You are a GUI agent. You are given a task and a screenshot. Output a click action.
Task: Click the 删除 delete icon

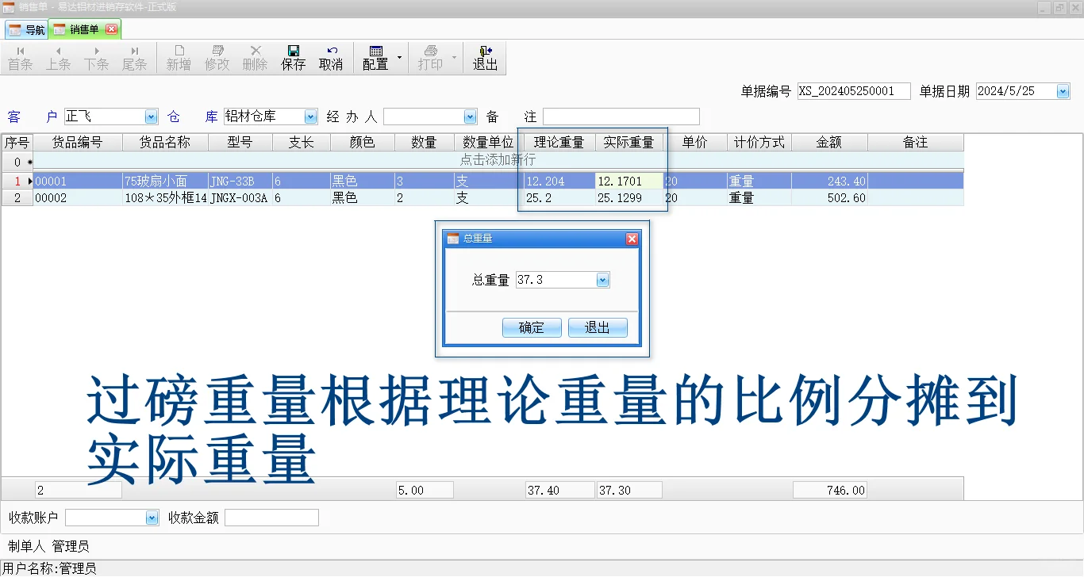click(x=254, y=57)
